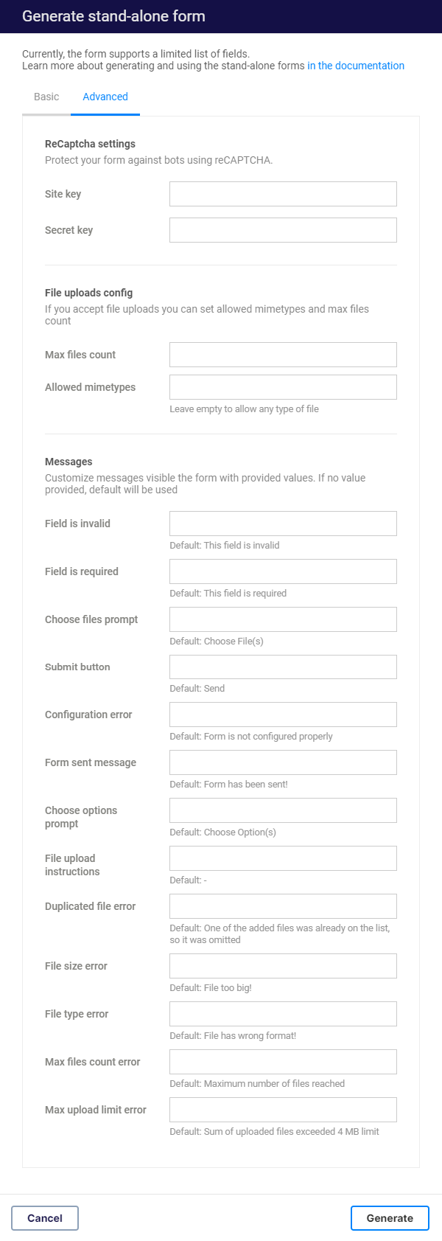
Task: Focus the Choose options prompt field
Action: click(x=283, y=810)
